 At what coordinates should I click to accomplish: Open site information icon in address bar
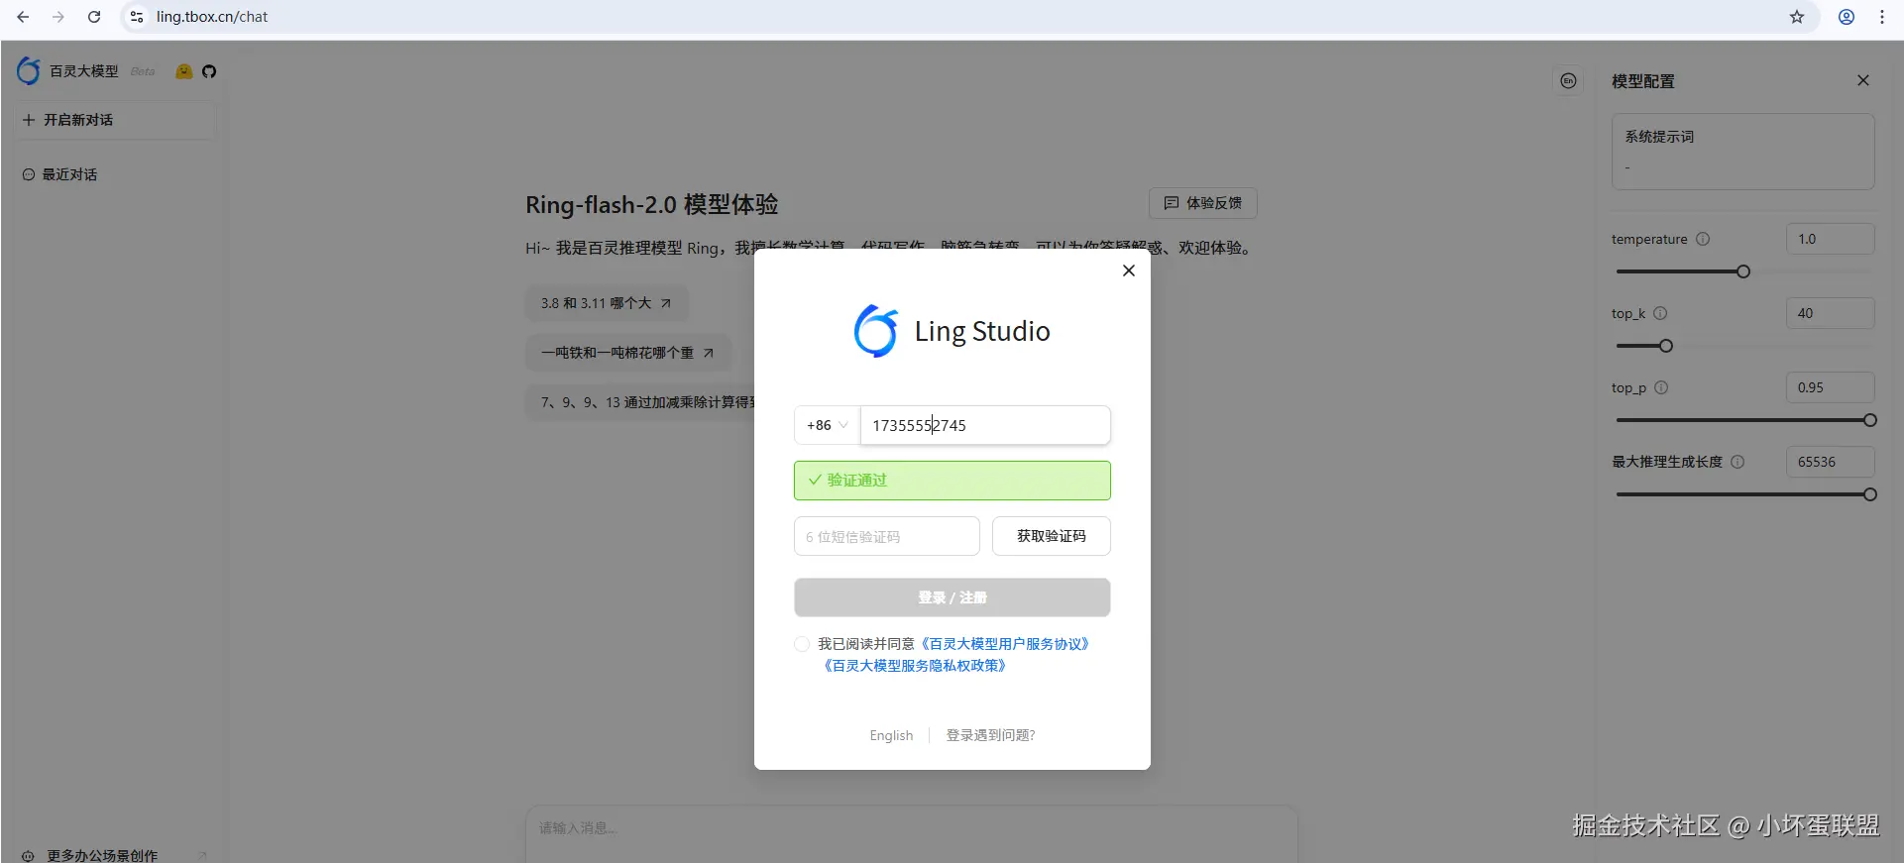pos(137,17)
